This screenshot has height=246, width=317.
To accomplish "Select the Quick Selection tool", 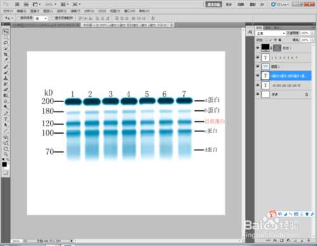I will (x=6, y=49).
